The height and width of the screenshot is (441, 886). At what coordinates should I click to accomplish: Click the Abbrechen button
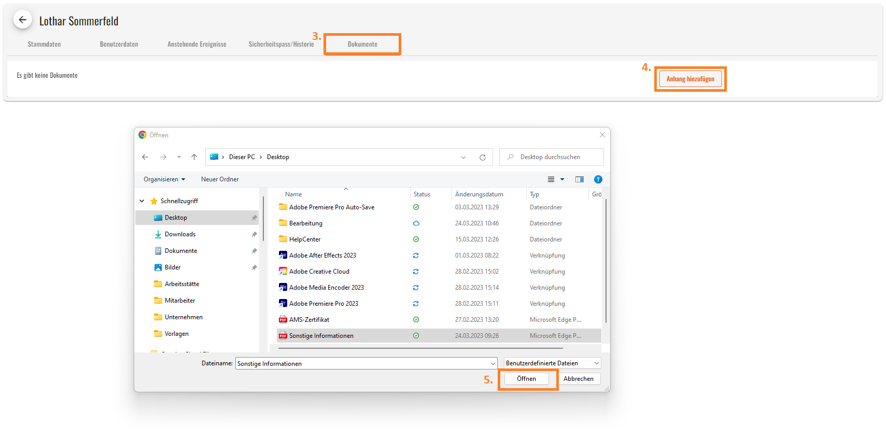579,379
